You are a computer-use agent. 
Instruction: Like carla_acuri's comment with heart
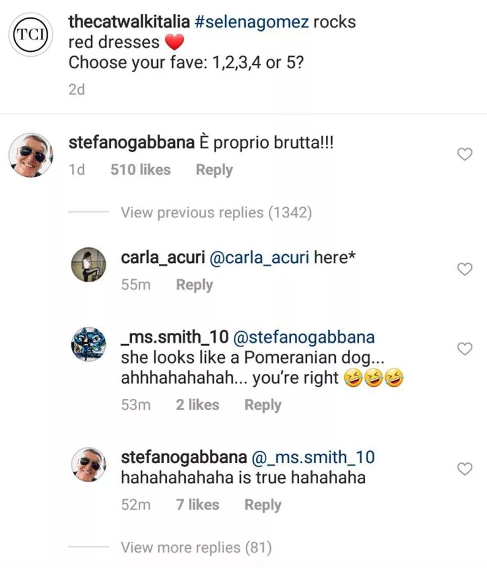[x=465, y=269]
